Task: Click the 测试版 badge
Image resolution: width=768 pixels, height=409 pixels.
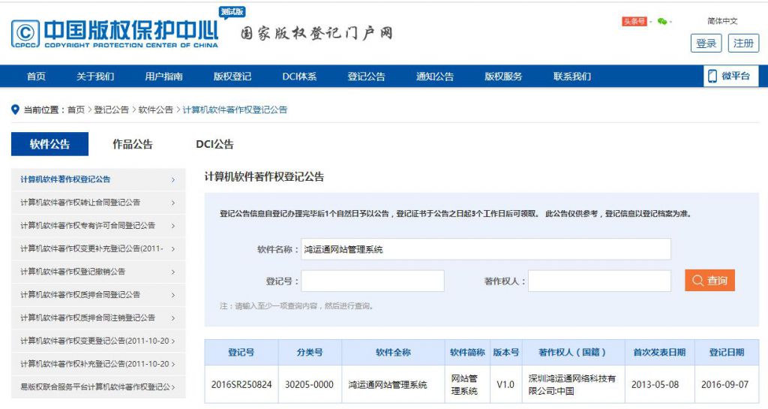Action: click(232, 12)
